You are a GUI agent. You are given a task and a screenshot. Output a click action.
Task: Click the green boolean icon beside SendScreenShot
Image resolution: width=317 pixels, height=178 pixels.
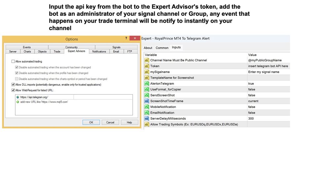[147, 95]
